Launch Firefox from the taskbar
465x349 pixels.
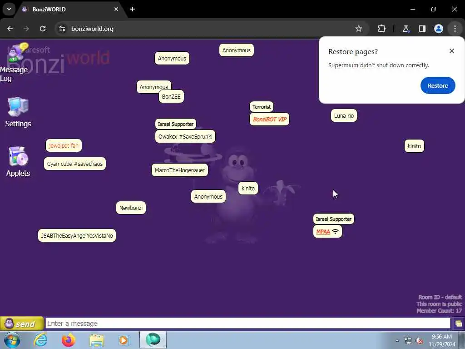pyautogui.click(x=69, y=340)
